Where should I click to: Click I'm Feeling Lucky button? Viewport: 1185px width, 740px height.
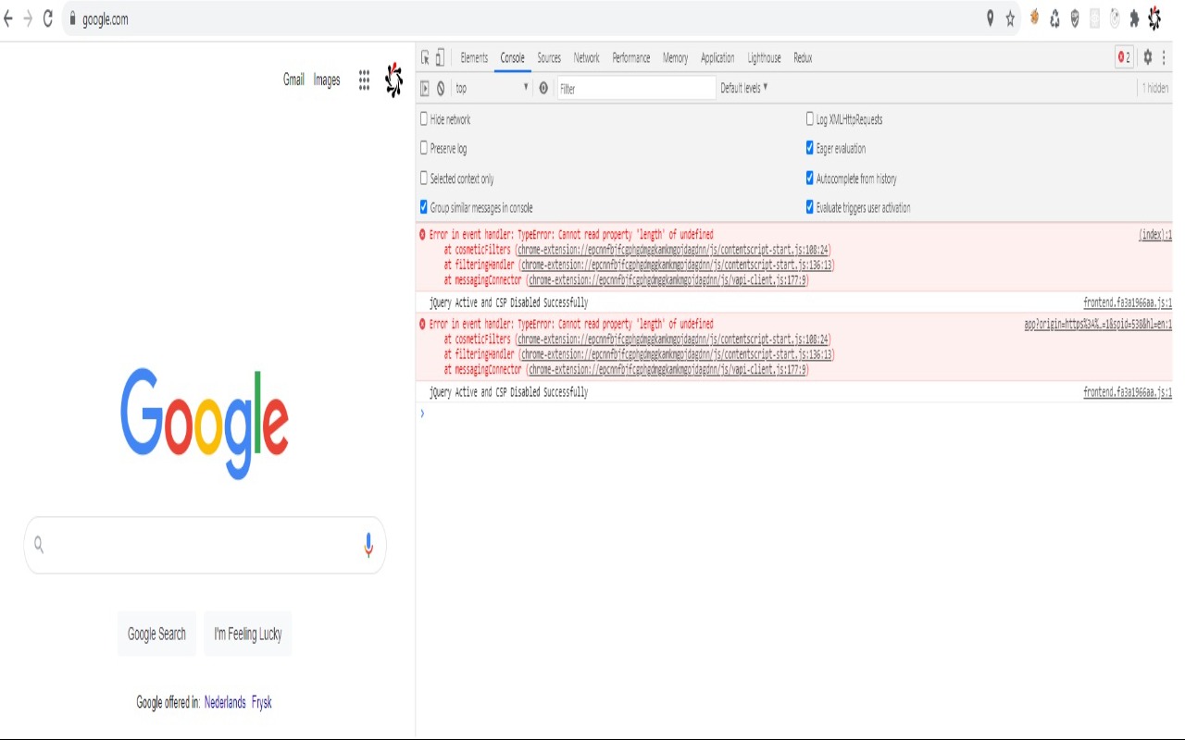248,634
